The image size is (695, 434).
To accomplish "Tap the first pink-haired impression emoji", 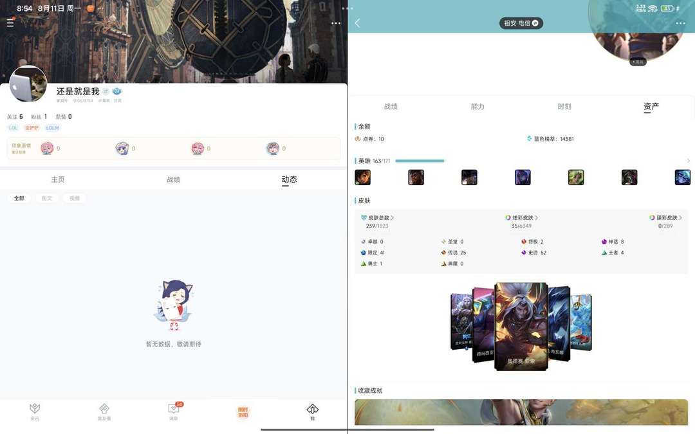I will pos(47,149).
